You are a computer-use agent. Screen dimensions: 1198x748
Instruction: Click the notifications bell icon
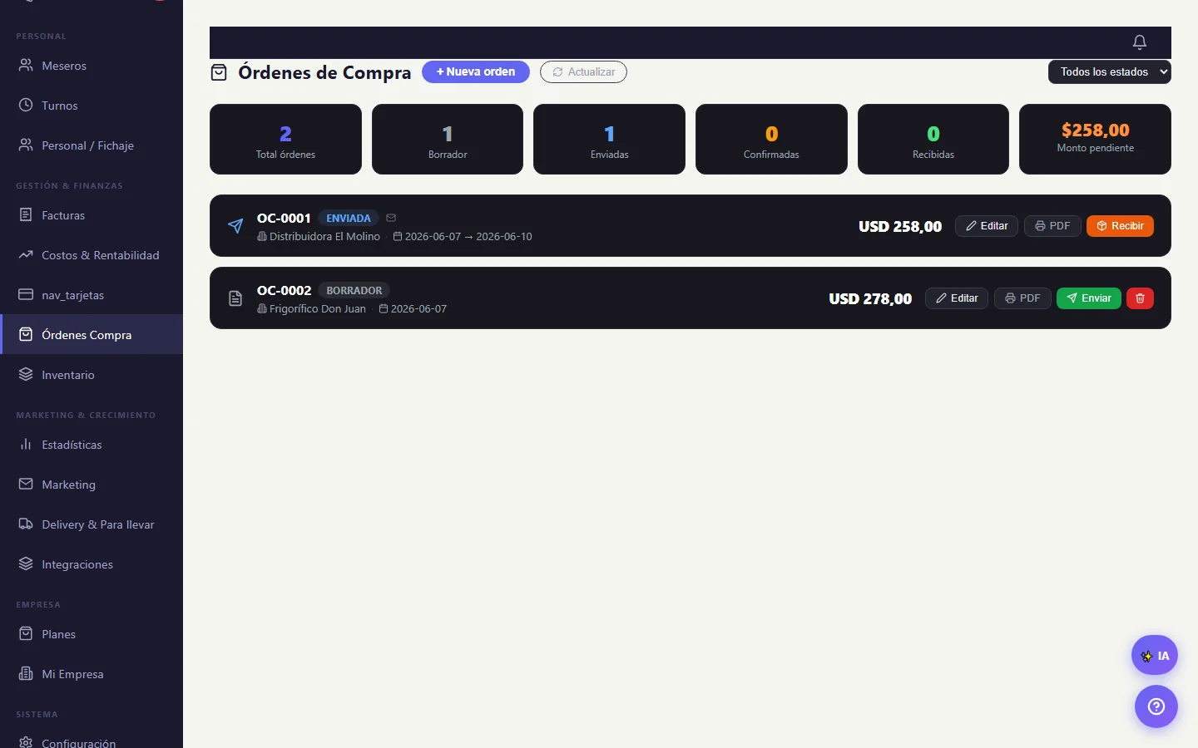pos(1140,42)
